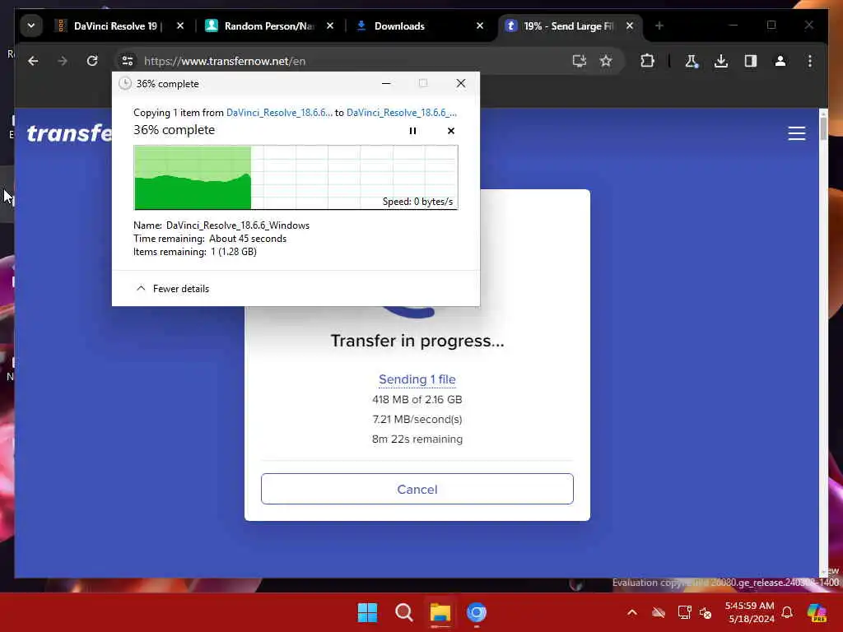The height and width of the screenshot is (632, 843).
Task: Click the page vertical scrollbar thumb
Action: (823, 128)
